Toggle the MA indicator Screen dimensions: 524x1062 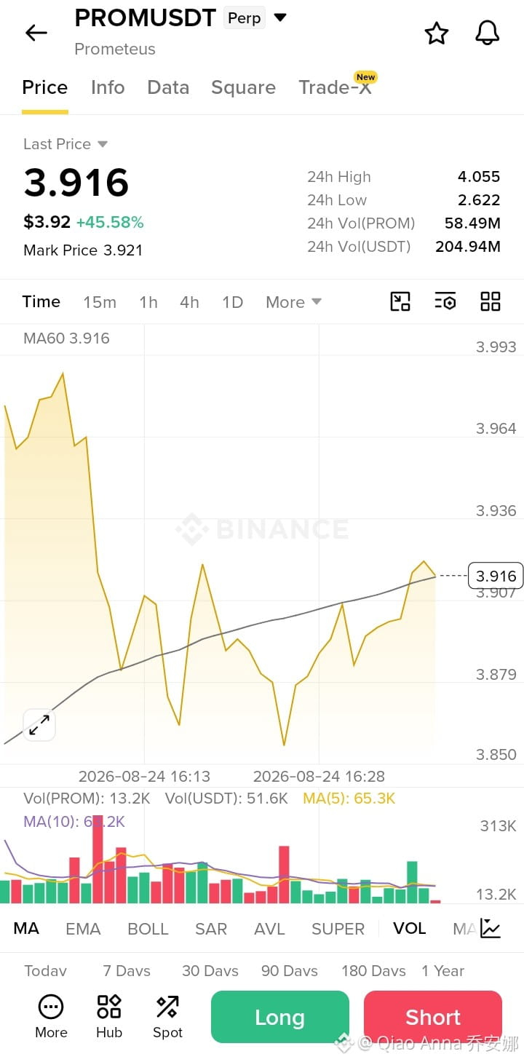tap(26, 929)
